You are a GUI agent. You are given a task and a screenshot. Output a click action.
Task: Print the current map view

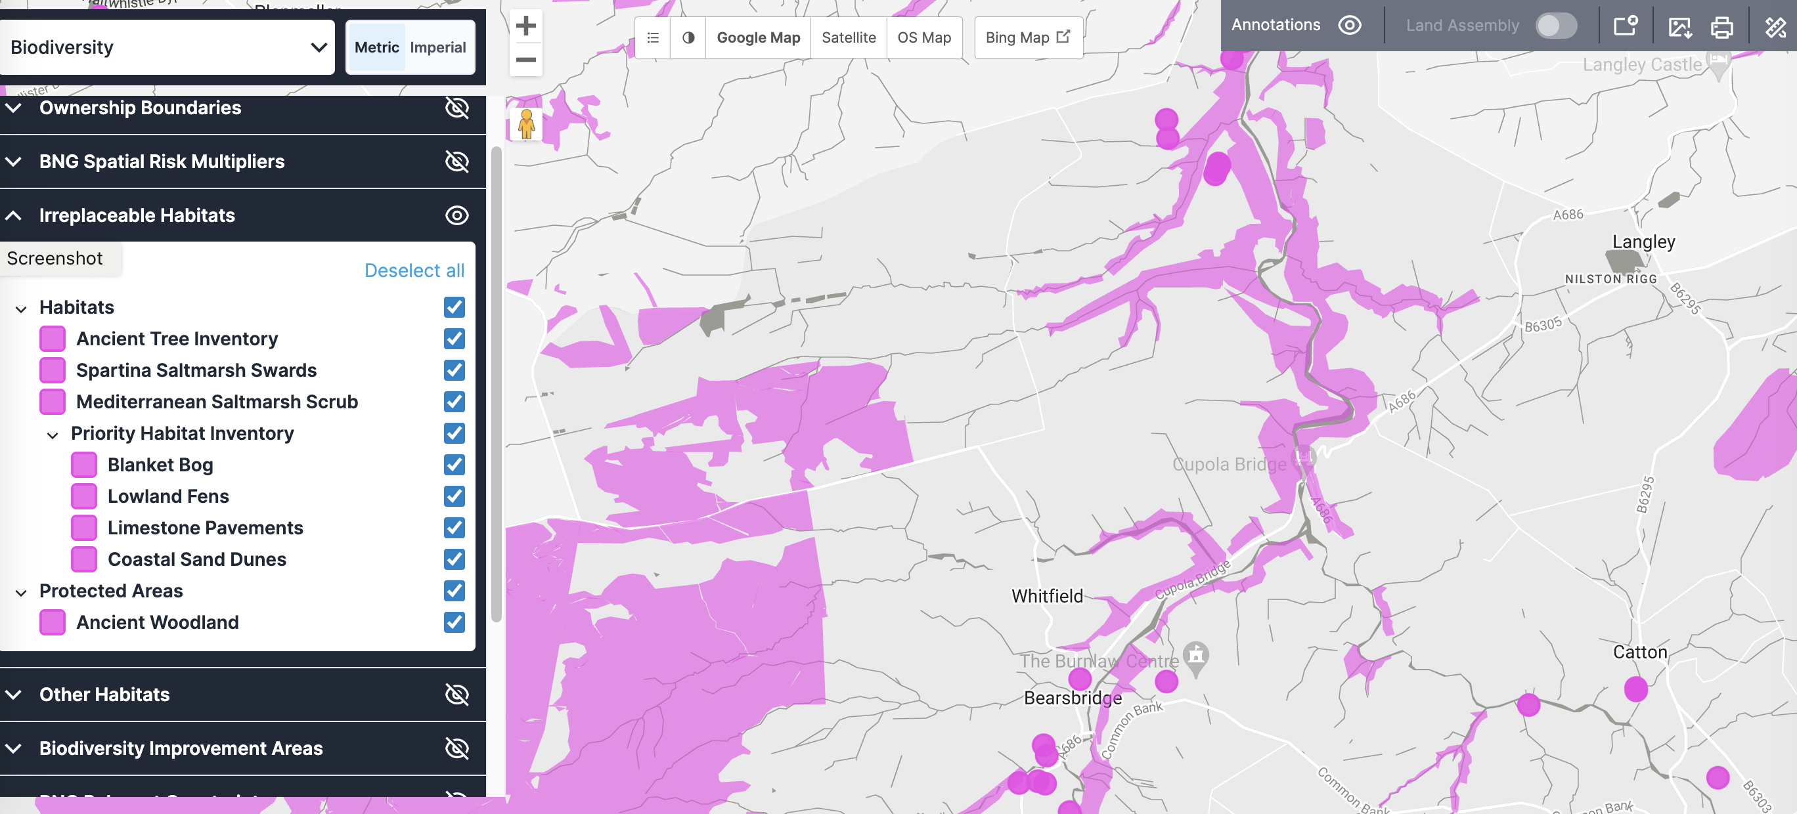click(1722, 26)
